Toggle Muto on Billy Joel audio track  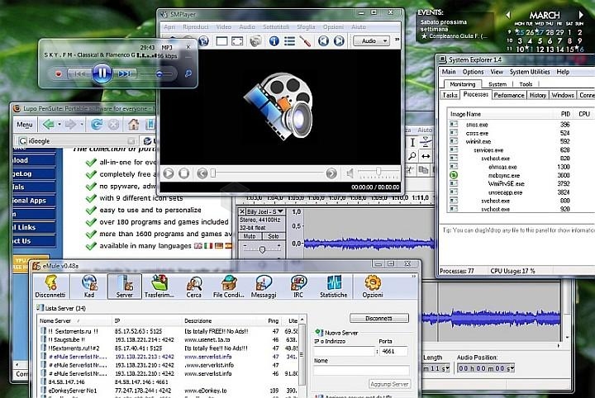(250, 236)
